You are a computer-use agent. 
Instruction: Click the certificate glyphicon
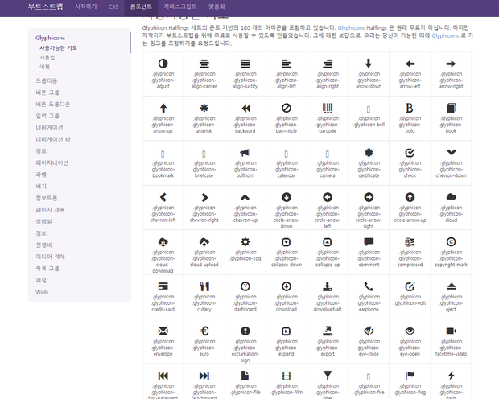coord(369,153)
